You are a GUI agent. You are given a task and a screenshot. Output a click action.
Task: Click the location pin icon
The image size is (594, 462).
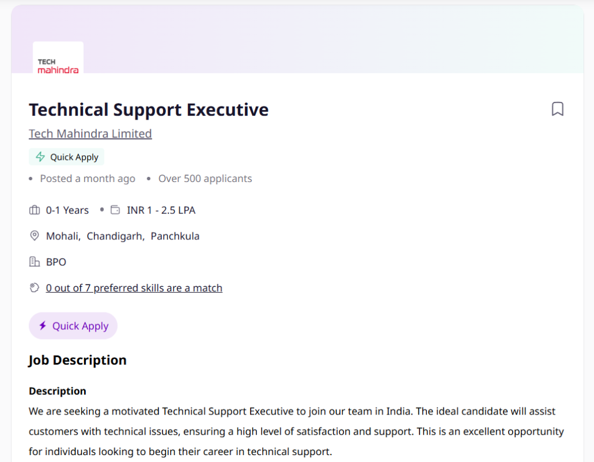coord(34,235)
